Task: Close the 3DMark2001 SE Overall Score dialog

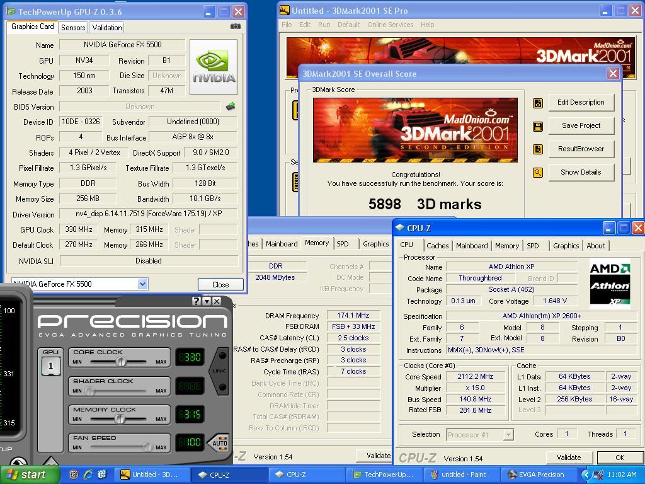Action: [613, 74]
